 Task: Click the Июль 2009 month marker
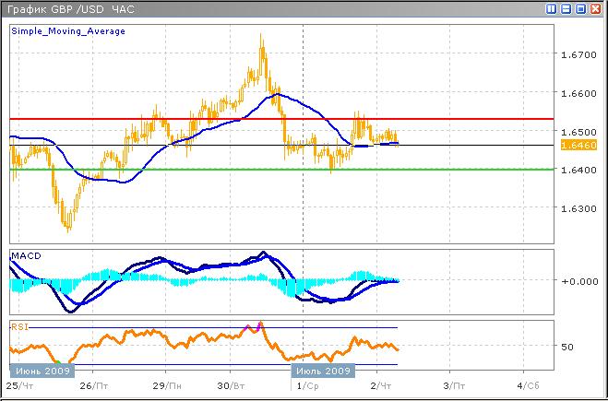pos(323,371)
